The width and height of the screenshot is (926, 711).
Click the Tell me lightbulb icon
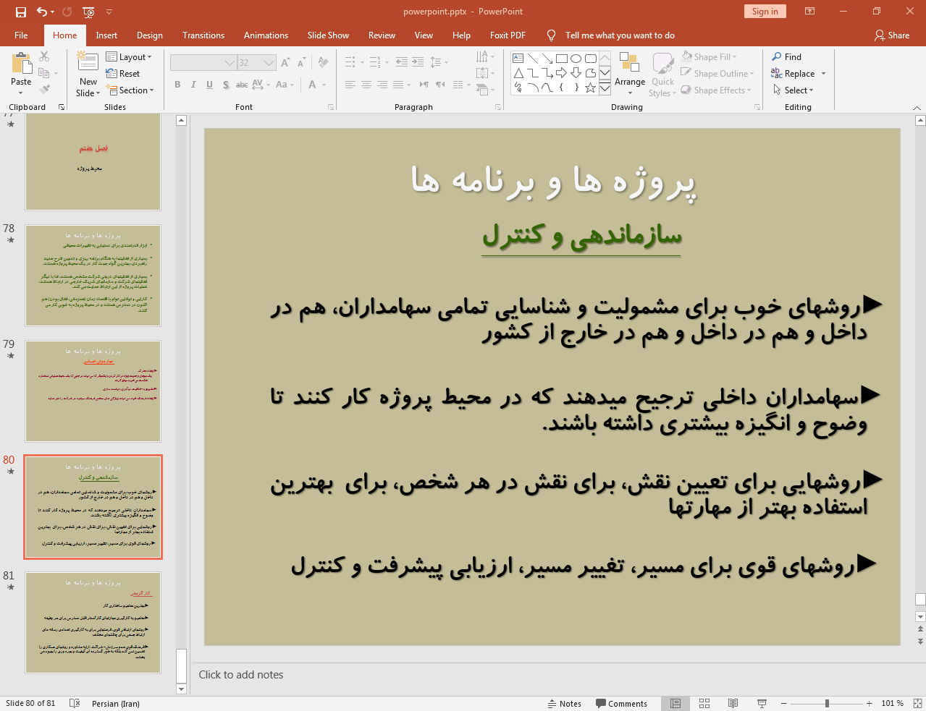[x=552, y=35]
